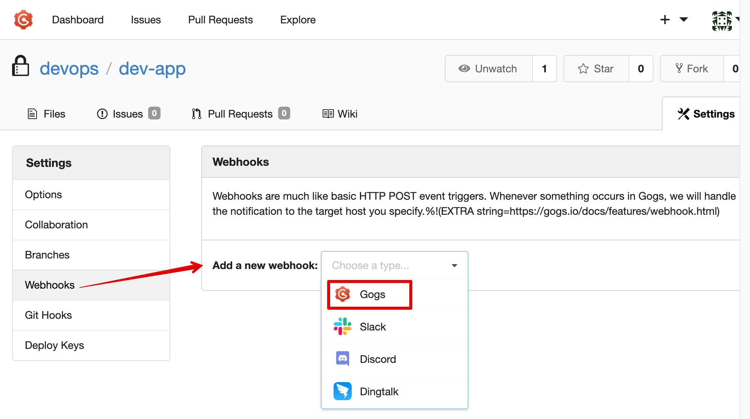Open the repository Wiki tab
Viewport: 750px width, 419px height.
click(340, 114)
